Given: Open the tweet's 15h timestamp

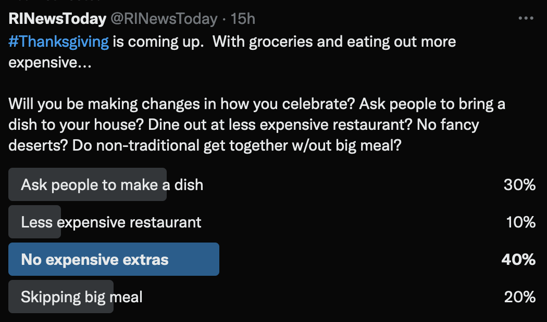Looking at the screenshot, I should tap(243, 19).
